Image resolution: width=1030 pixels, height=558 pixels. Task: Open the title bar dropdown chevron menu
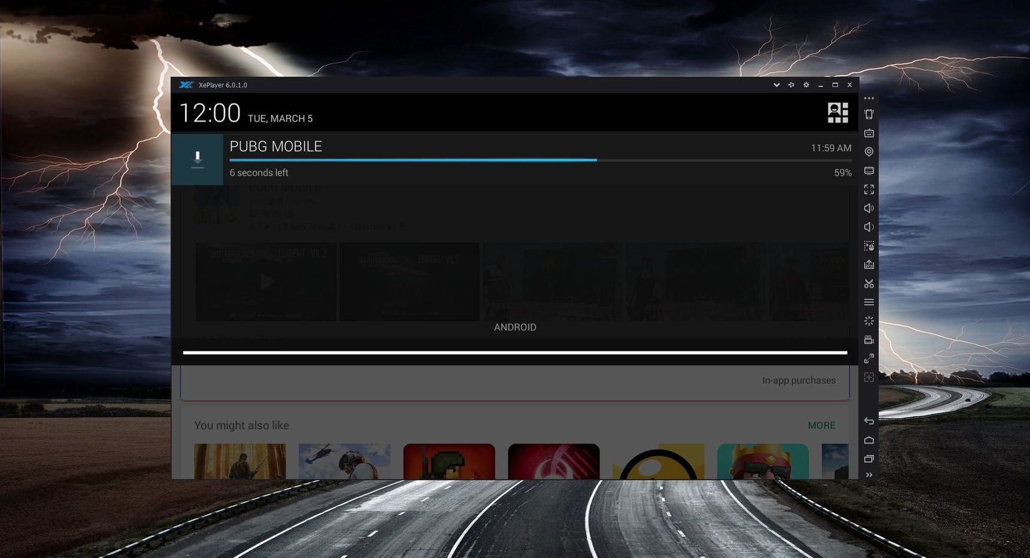[x=777, y=85]
